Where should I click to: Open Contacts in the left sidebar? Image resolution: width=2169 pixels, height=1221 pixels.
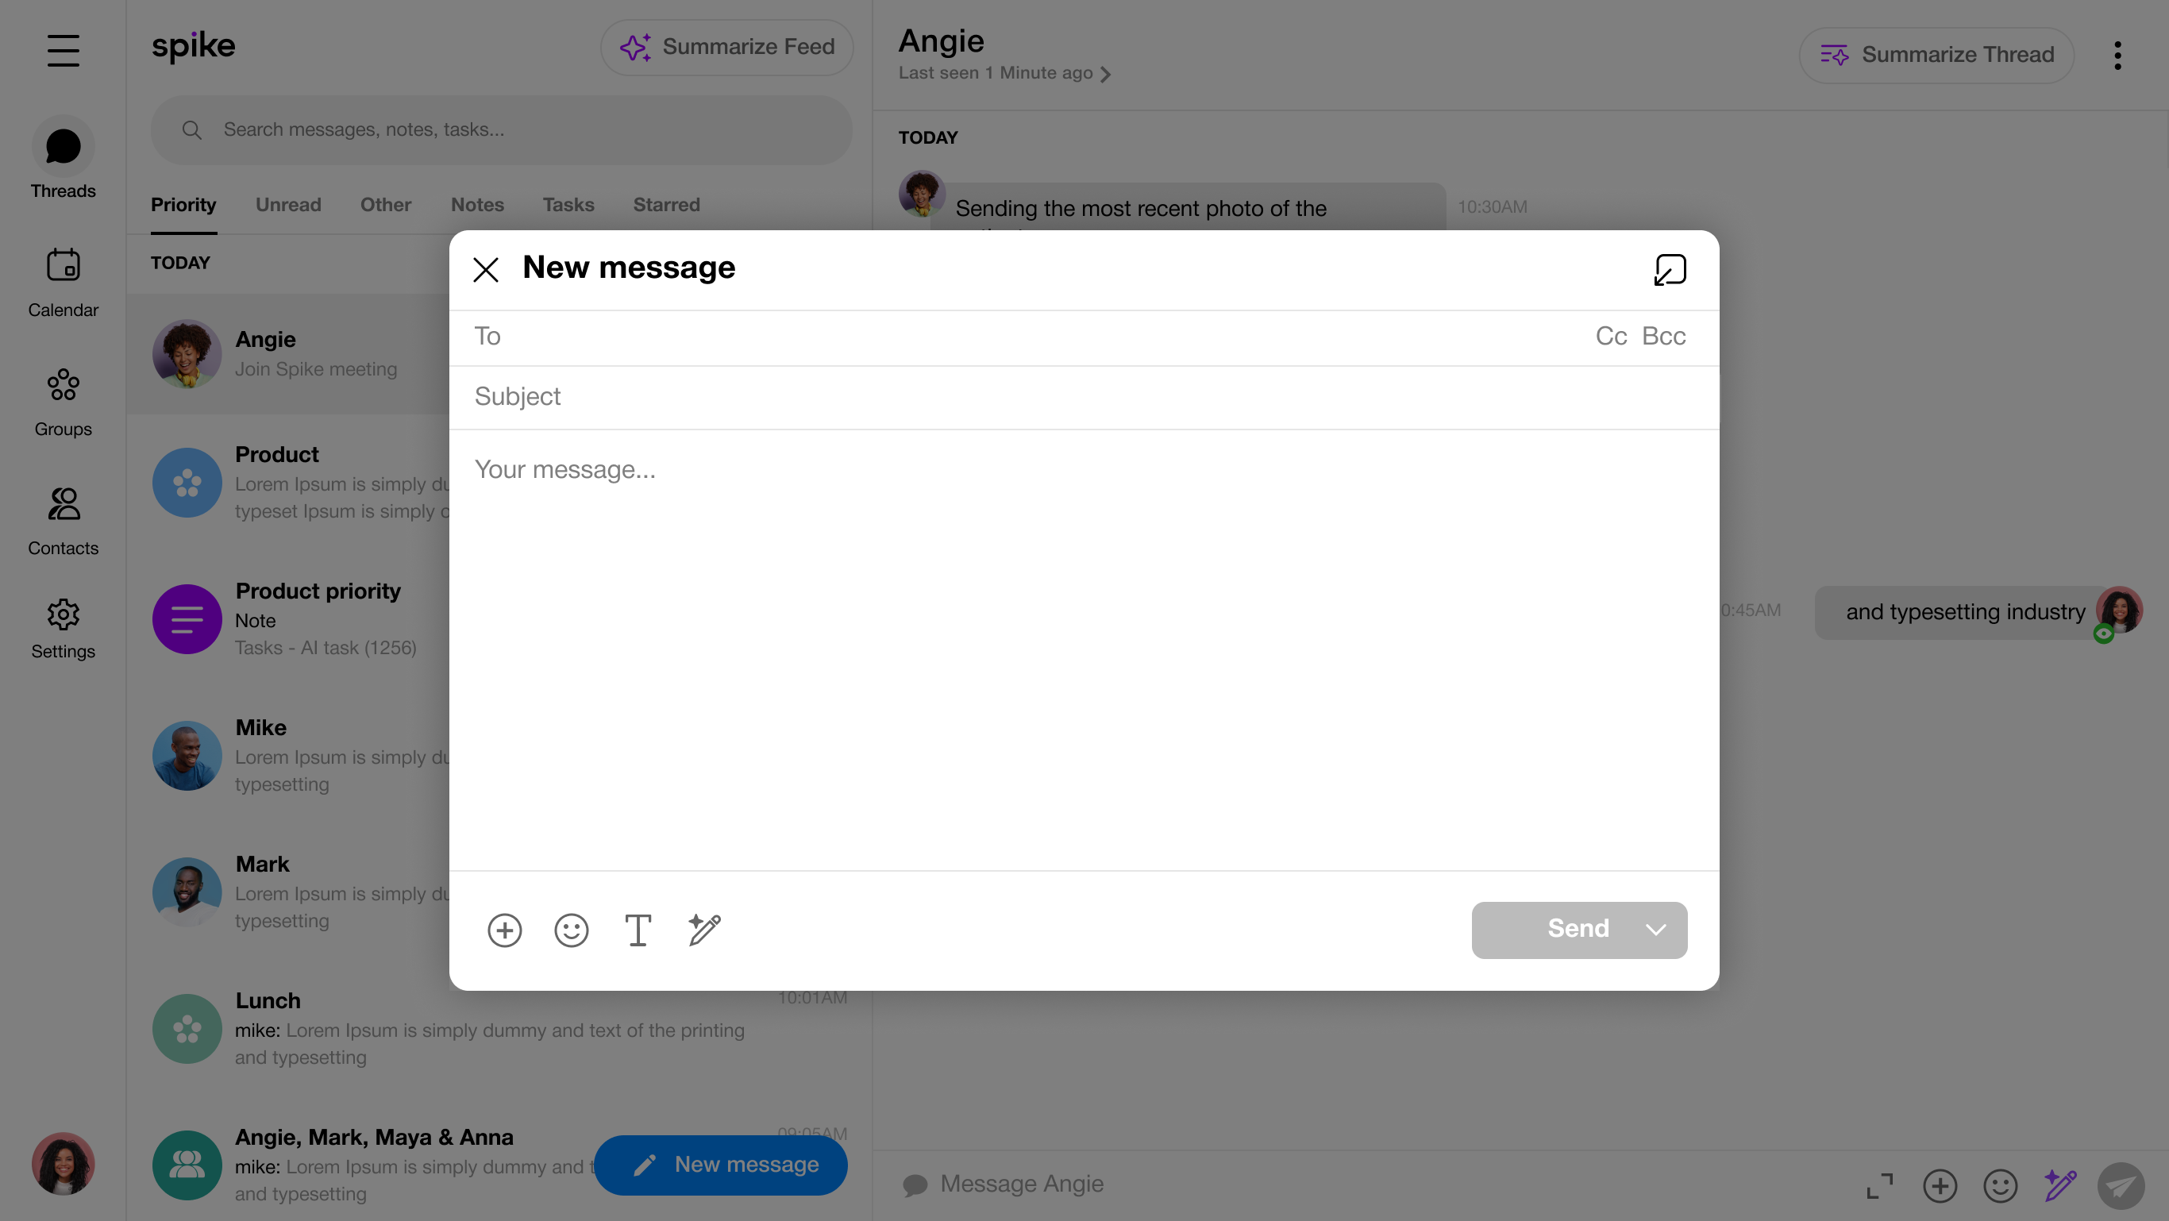point(64,521)
